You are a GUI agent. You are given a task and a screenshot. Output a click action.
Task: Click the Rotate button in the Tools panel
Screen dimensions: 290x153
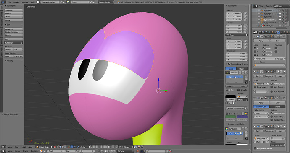tap(14, 13)
